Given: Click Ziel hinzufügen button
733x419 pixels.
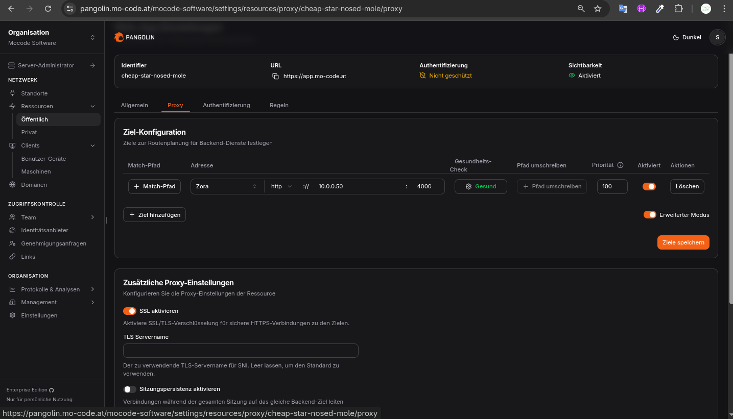Looking at the screenshot, I should click(x=154, y=215).
